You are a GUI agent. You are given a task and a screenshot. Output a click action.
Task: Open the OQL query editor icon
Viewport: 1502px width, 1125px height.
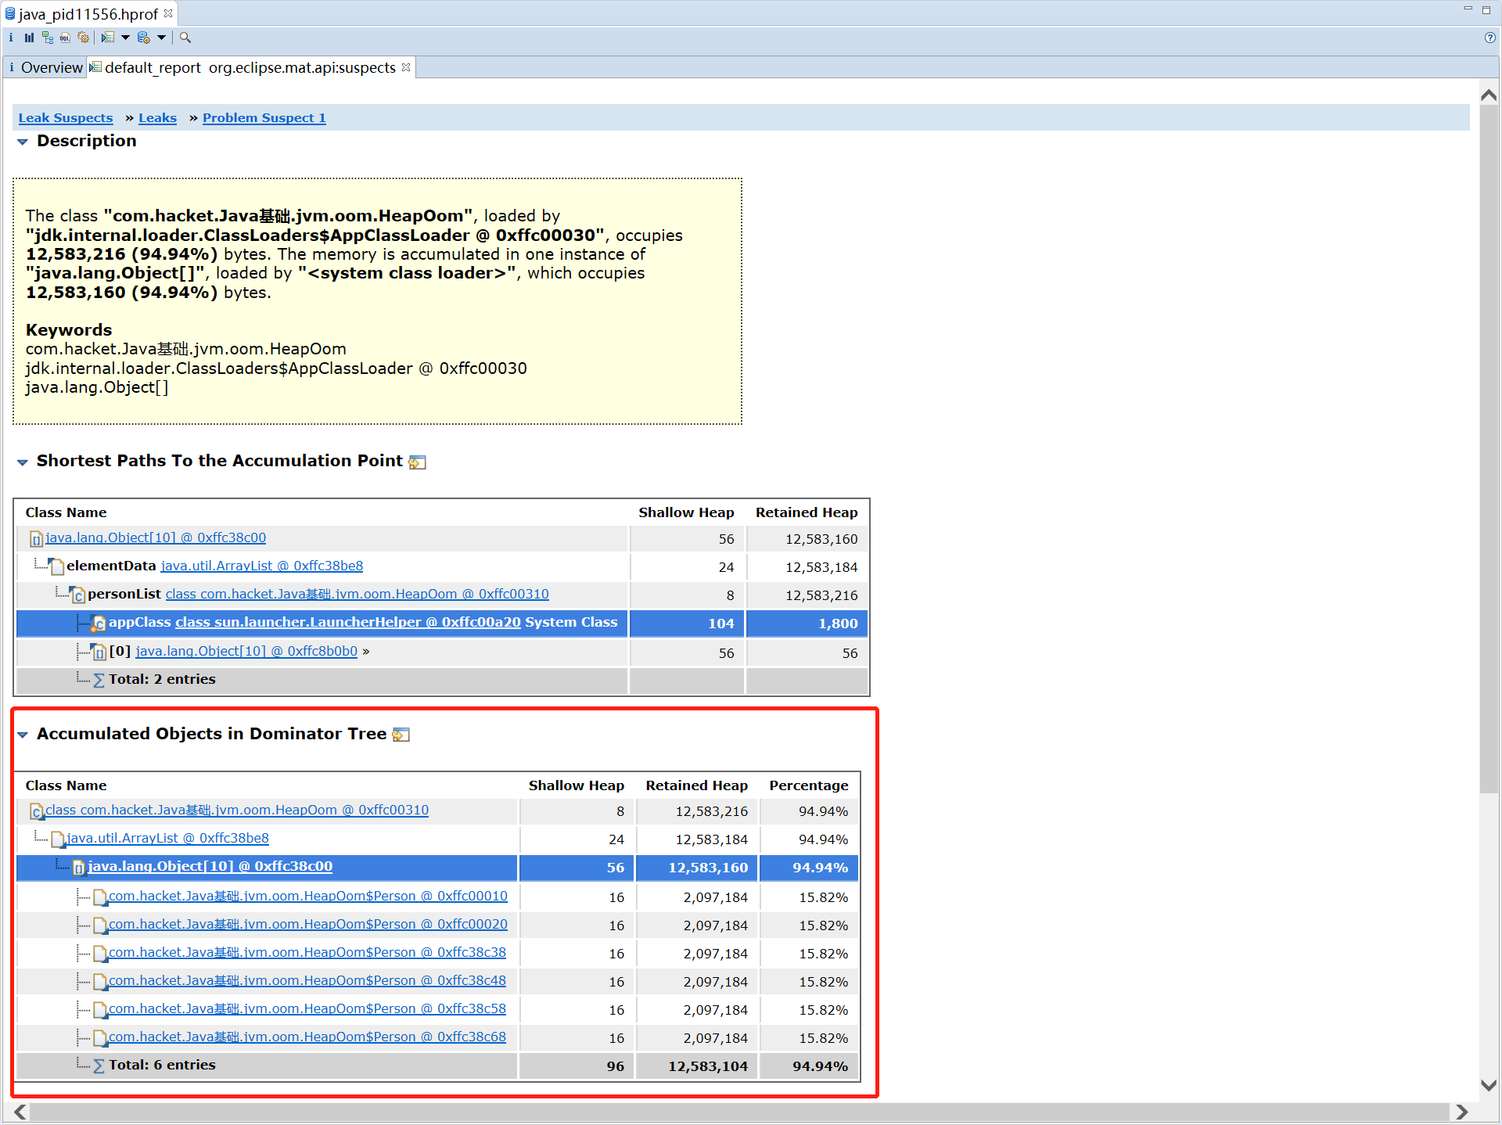tap(65, 38)
